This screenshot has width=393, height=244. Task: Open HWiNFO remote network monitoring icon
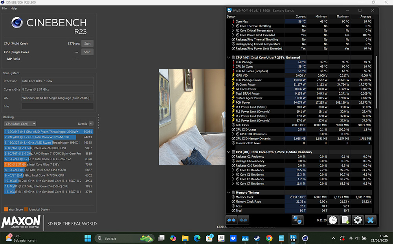tap(298, 220)
